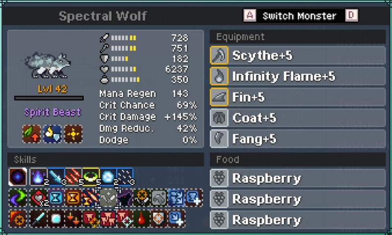Open the Infinity Flame+5 equipment slot
The image size is (392, 235).
[x=298, y=76]
